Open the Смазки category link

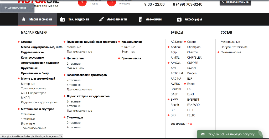pos(26,42)
